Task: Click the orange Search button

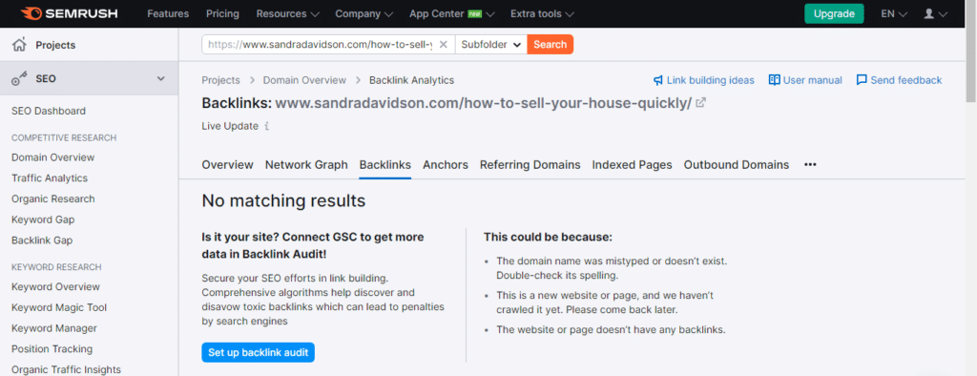Action: (x=551, y=44)
